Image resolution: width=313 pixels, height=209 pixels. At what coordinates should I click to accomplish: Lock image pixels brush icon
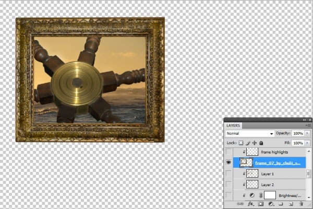pyautogui.click(x=248, y=143)
